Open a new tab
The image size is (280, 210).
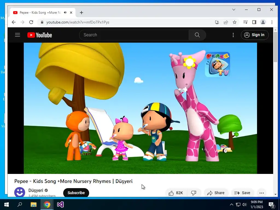tap(81, 13)
